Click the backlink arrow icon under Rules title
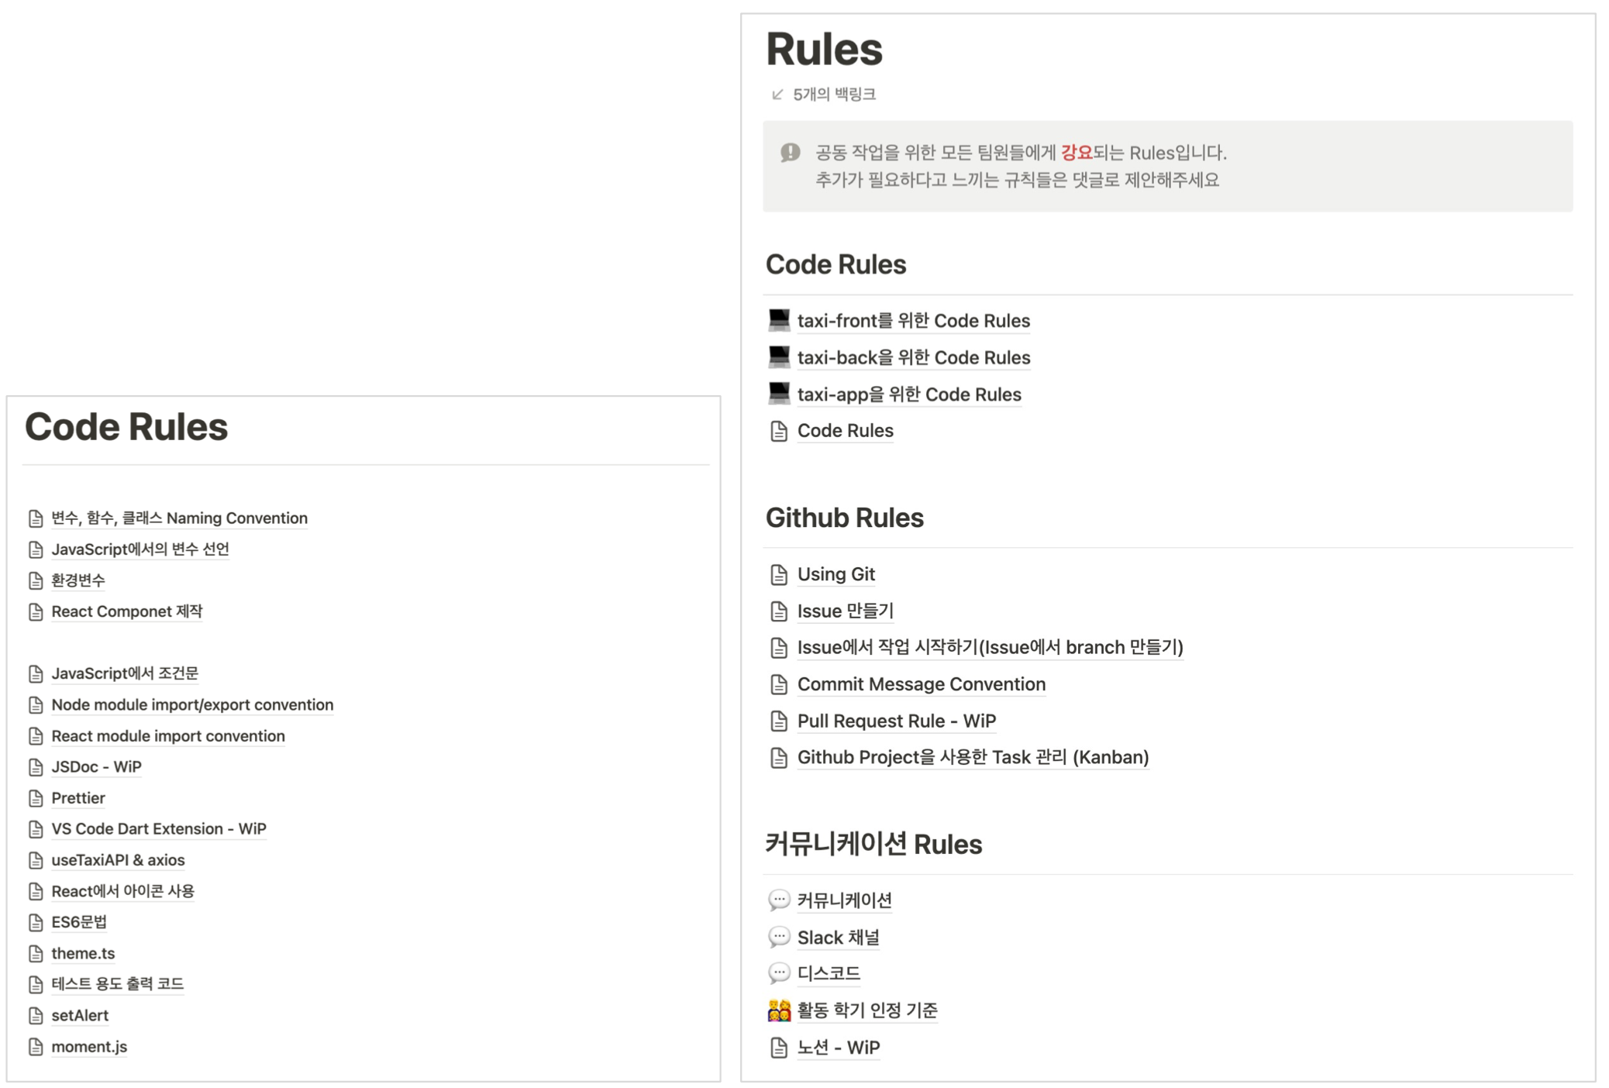This screenshot has height=1088, width=1609. 777,95
